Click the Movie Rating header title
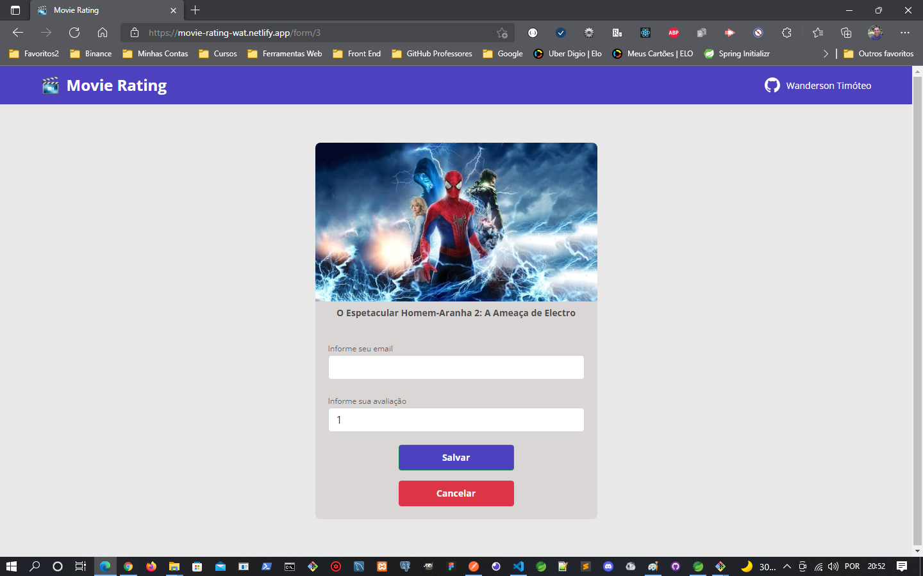923x576 pixels. [117, 86]
